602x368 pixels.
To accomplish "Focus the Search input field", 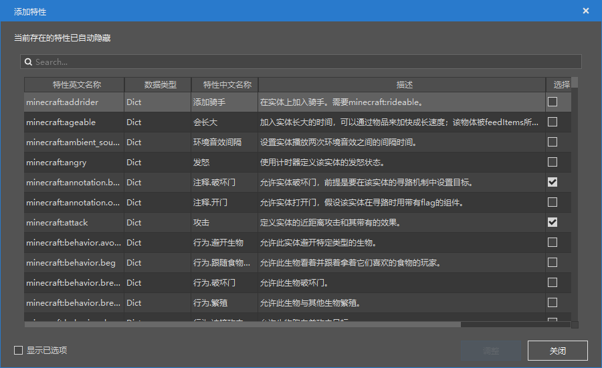I will click(x=300, y=62).
